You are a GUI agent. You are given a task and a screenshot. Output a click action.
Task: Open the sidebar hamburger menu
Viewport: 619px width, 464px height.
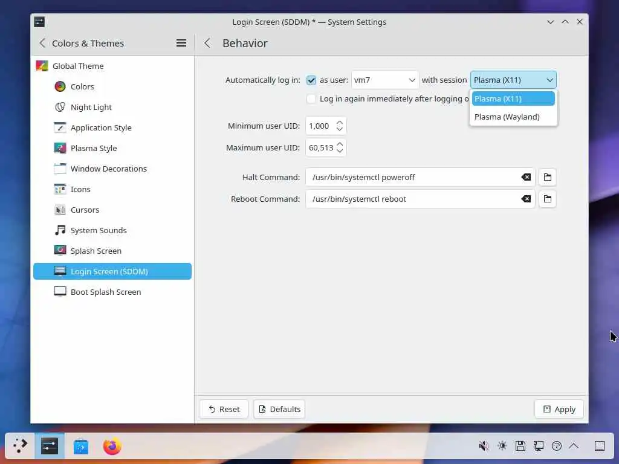[181, 43]
